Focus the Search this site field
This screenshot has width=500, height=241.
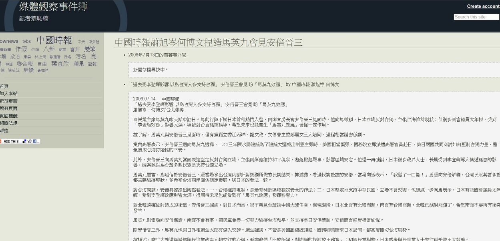coord(476,17)
